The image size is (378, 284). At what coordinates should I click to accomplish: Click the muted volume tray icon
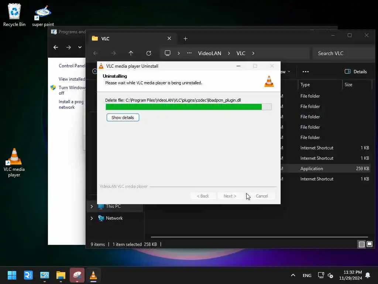(330, 275)
